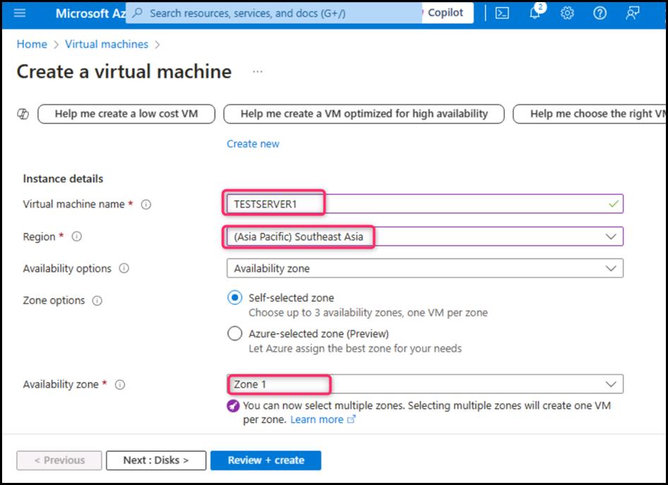The width and height of the screenshot is (668, 485).
Task: Select the Self-selected zone radio button
Action: pos(235,298)
